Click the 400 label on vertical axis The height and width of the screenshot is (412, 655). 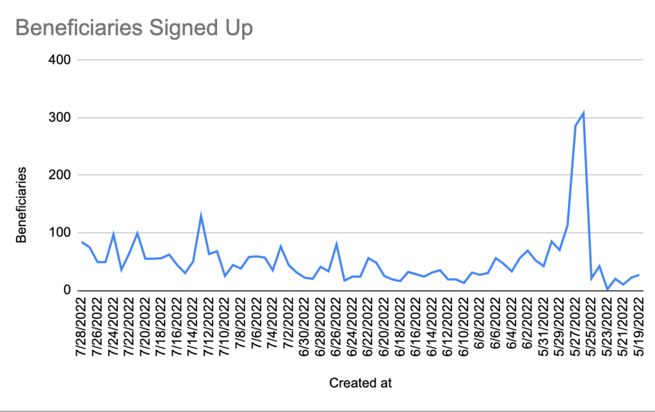click(x=60, y=60)
